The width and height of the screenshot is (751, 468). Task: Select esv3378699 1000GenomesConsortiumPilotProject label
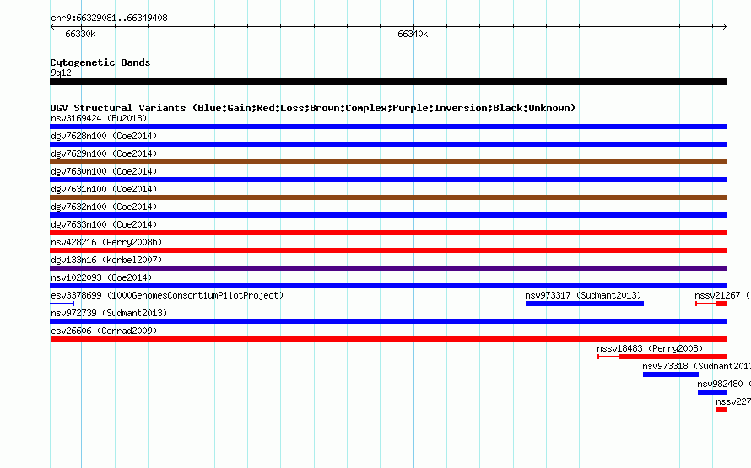click(x=167, y=295)
